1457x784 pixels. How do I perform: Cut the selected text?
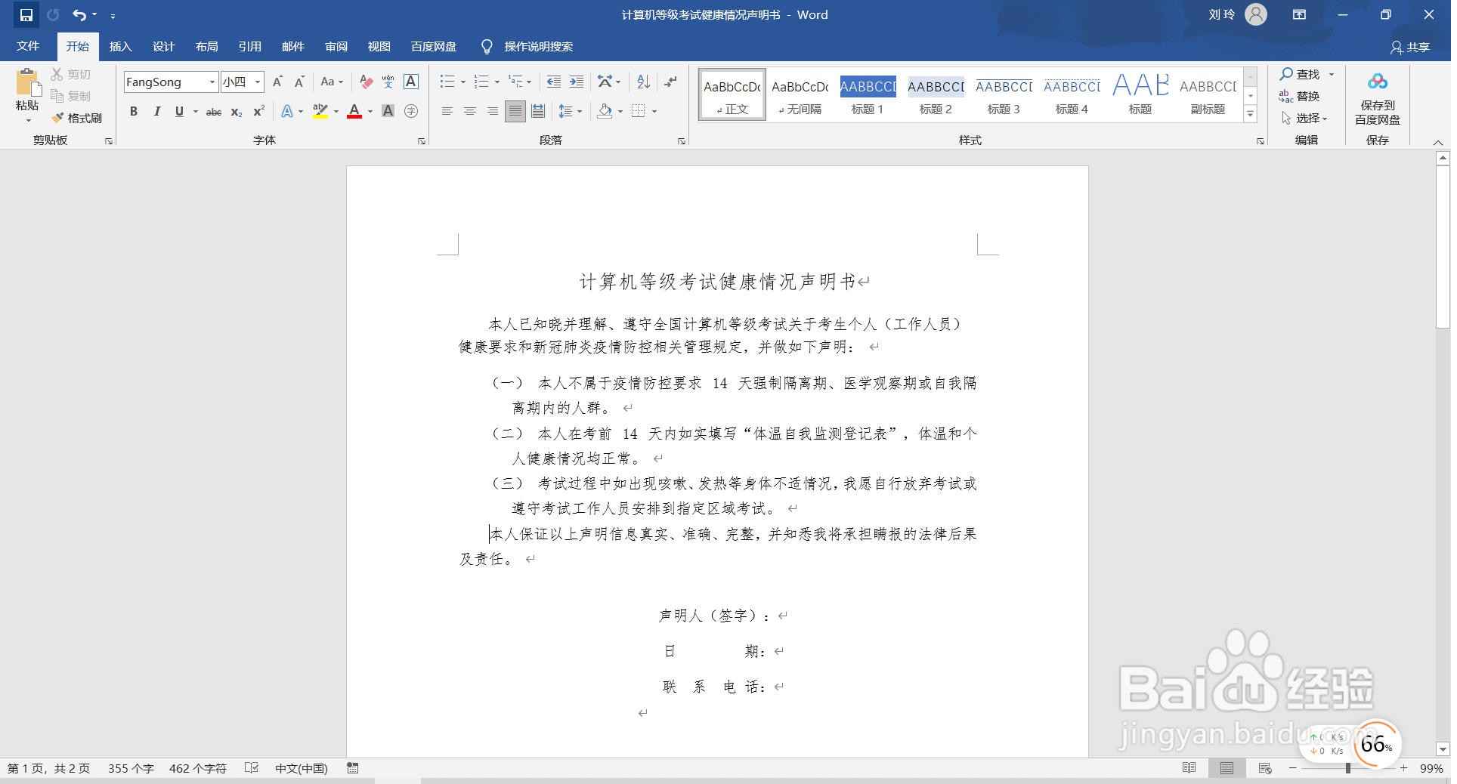click(x=71, y=74)
